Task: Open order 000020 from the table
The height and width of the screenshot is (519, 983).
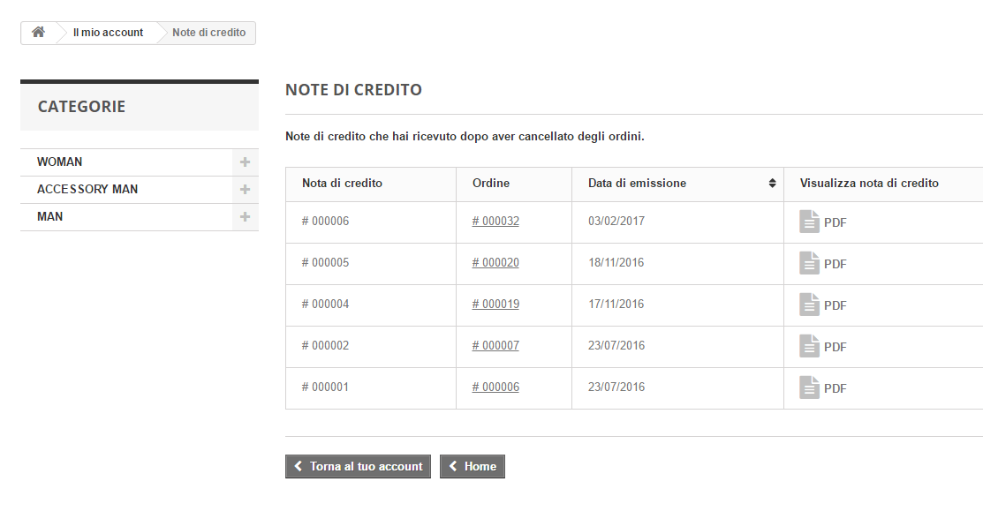Action: 495,262
